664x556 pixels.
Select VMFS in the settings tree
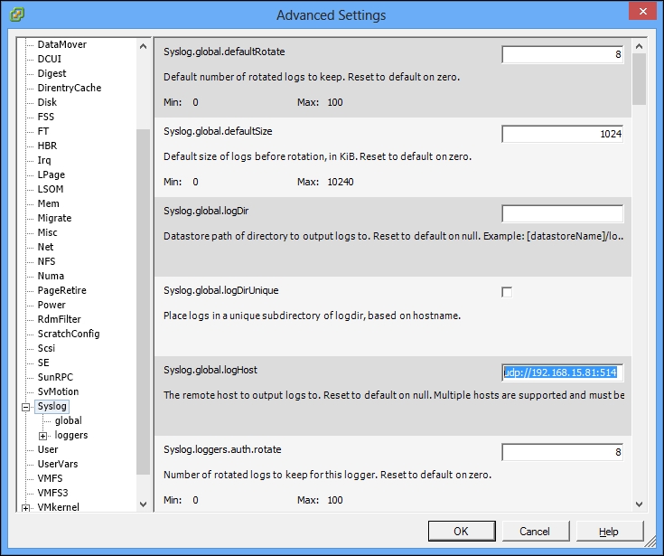(50, 478)
